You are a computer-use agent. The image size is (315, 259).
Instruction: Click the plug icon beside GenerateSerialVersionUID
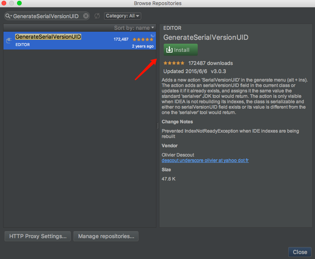[x=9, y=41]
